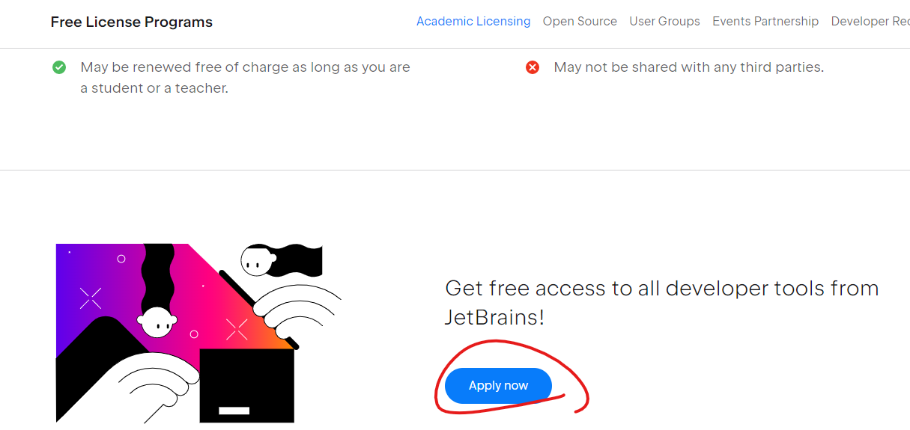Click the black box in the illustration

[246, 386]
